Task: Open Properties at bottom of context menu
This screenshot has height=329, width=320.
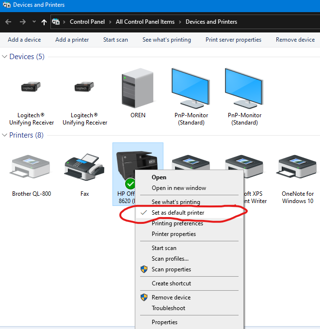Action: pos(164,322)
